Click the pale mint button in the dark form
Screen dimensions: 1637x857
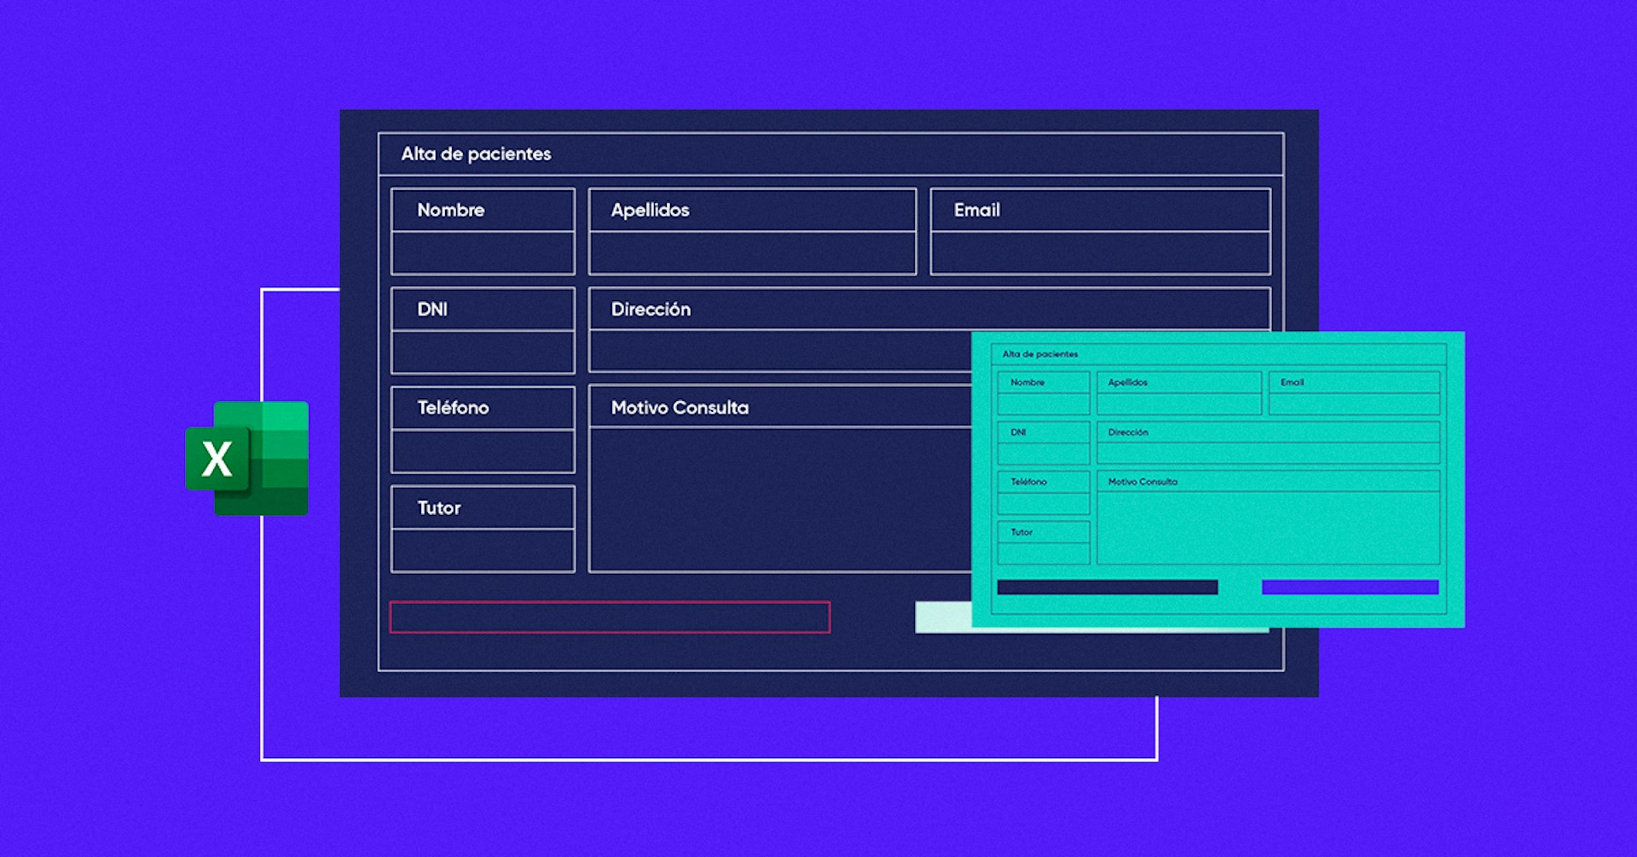coord(943,617)
